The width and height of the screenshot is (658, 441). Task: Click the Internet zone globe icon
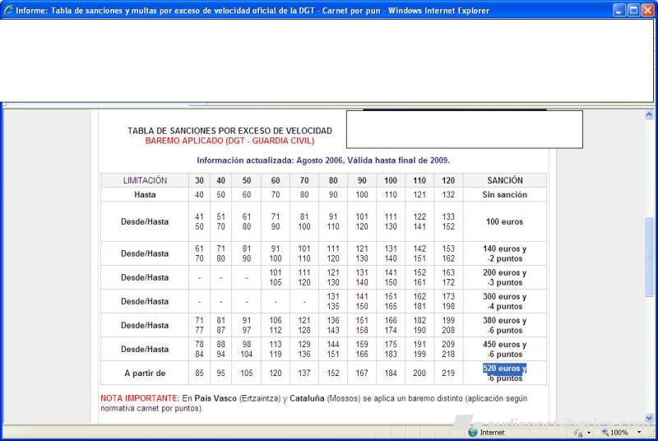tap(473, 433)
